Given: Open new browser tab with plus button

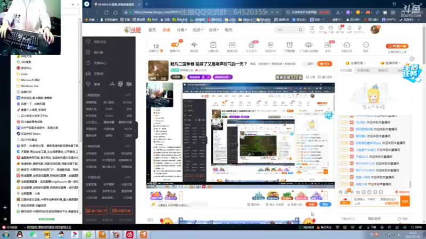Looking at the screenshot, I should [x=146, y=4].
